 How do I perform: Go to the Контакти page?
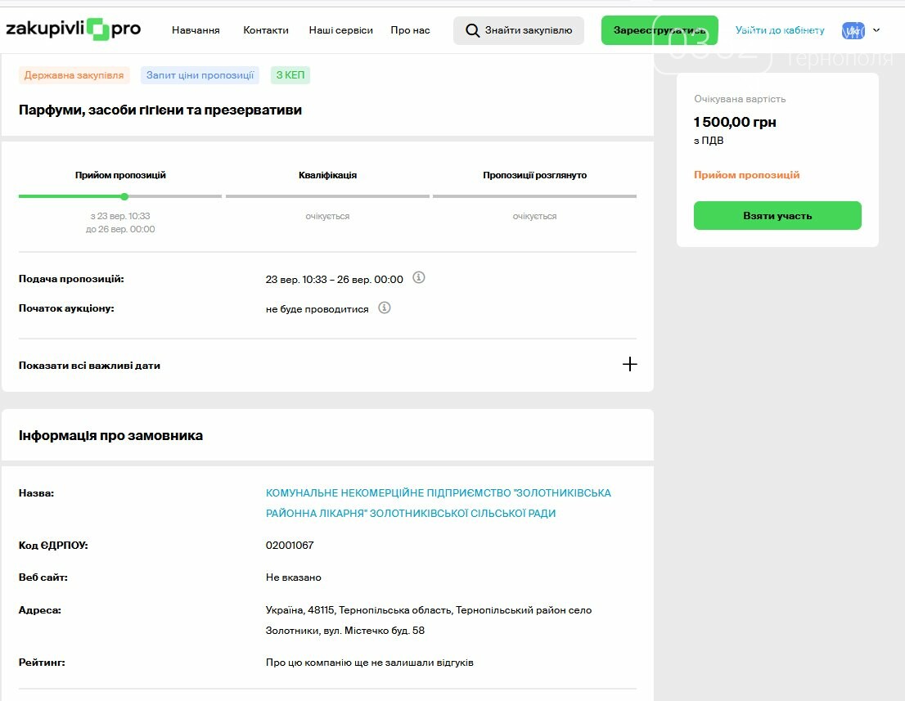[266, 30]
